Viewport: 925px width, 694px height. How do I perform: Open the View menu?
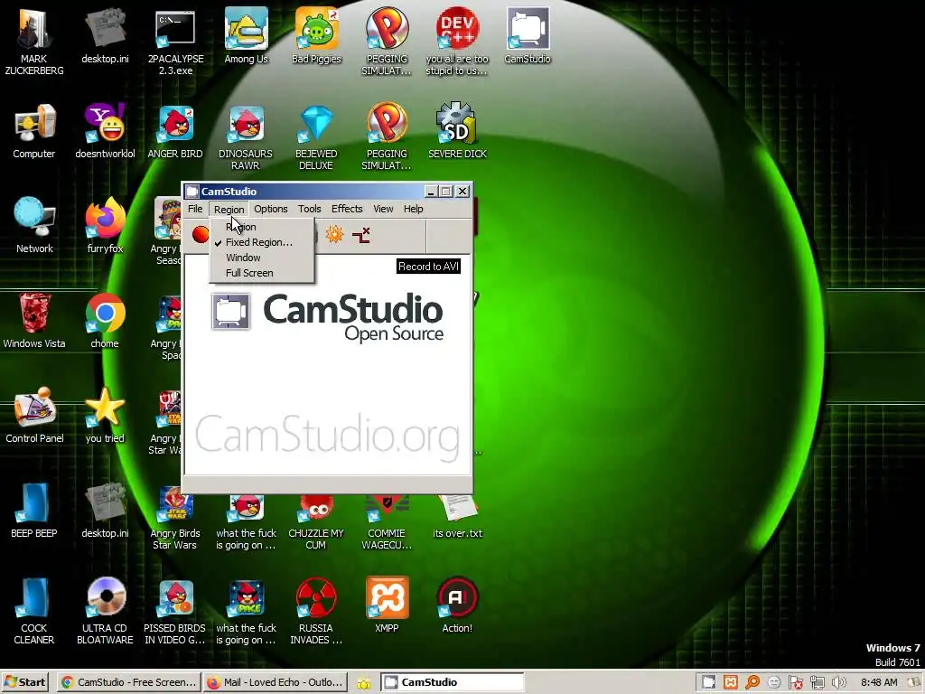click(383, 209)
